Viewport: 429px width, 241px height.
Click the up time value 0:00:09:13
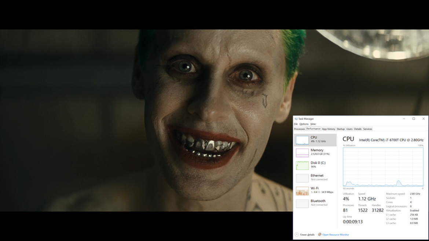(x=353, y=222)
